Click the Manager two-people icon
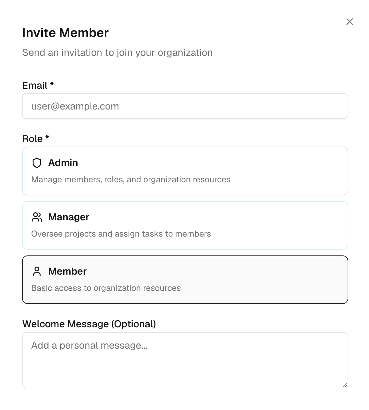 point(37,217)
